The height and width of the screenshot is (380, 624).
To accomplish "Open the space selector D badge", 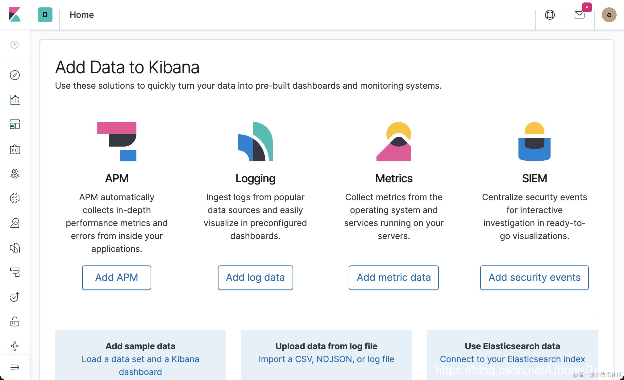I will (45, 15).
